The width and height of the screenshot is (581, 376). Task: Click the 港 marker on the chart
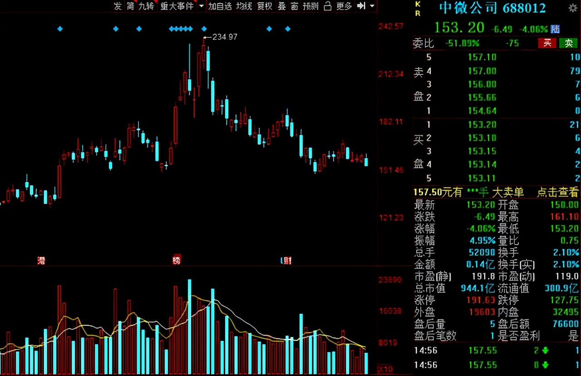point(41,260)
